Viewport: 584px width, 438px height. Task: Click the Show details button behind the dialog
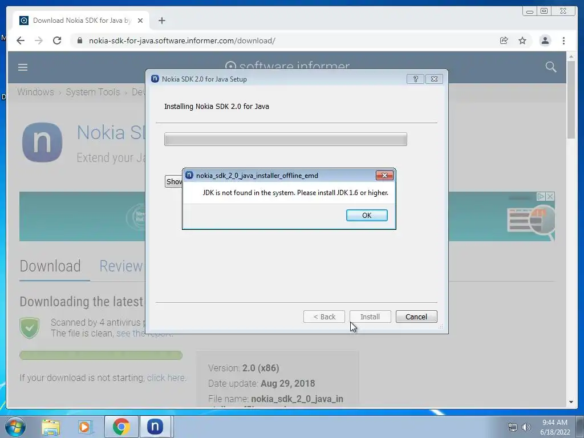[173, 181]
